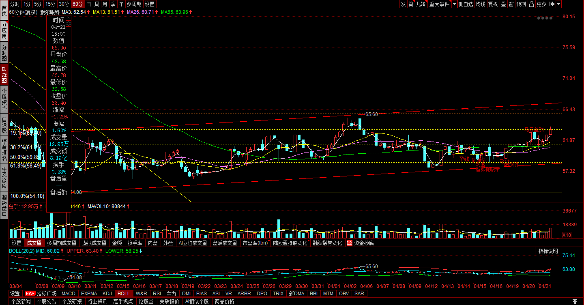The width and height of the screenshot is (584, 305).
Task: Expand the 重大事件 dropdown arrow
Action: click(x=454, y=4)
